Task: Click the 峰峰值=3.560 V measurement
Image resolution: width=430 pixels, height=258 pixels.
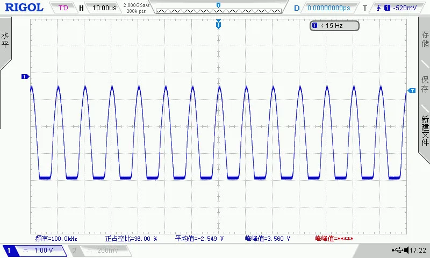Action: pyautogui.click(x=267, y=239)
